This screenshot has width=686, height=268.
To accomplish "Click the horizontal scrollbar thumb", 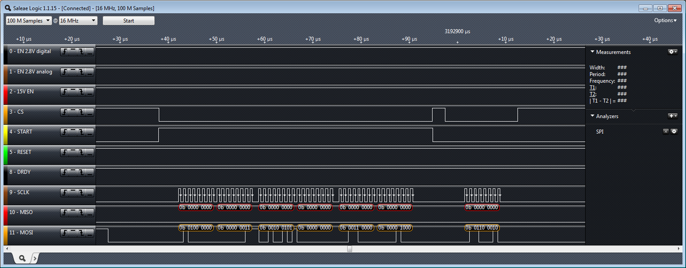I will pyautogui.click(x=349, y=249).
